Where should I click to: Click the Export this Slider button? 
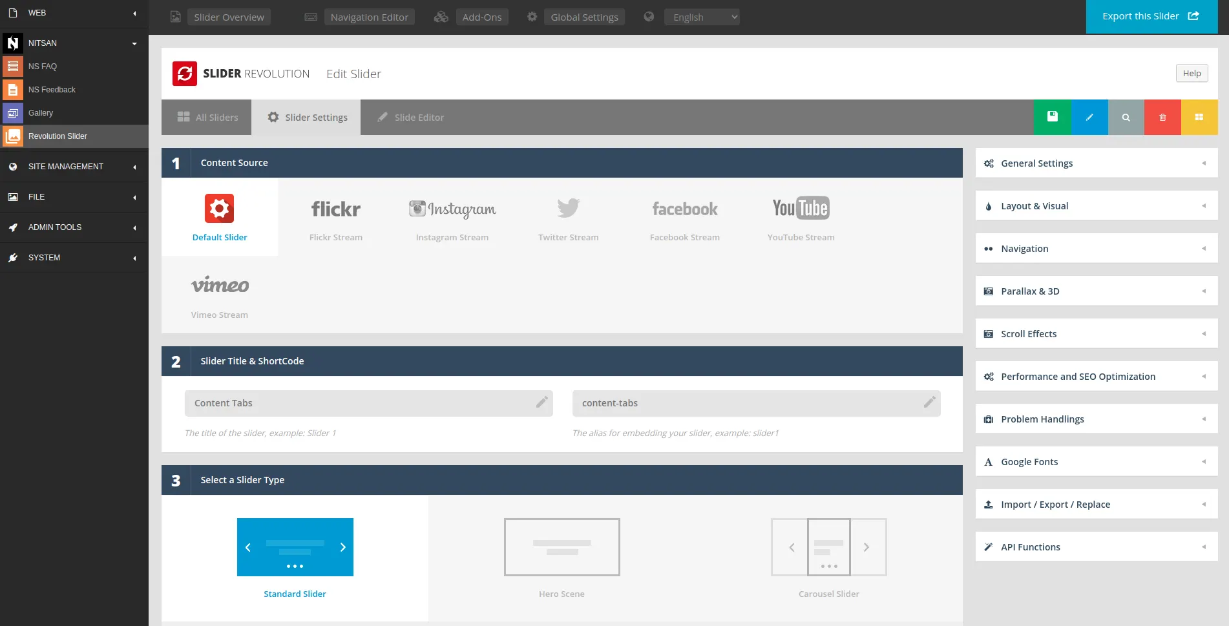point(1151,16)
